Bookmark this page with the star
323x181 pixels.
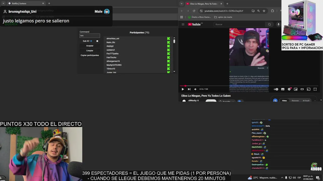click(x=264, y=11)
